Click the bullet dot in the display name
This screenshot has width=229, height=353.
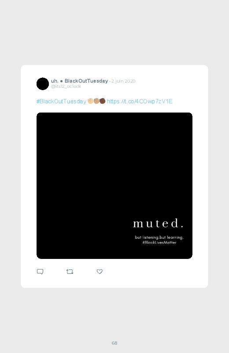61,81
